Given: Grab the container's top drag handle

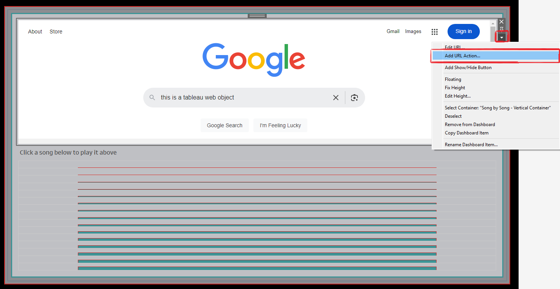Looking at the screenshot, I should point(257,16).
